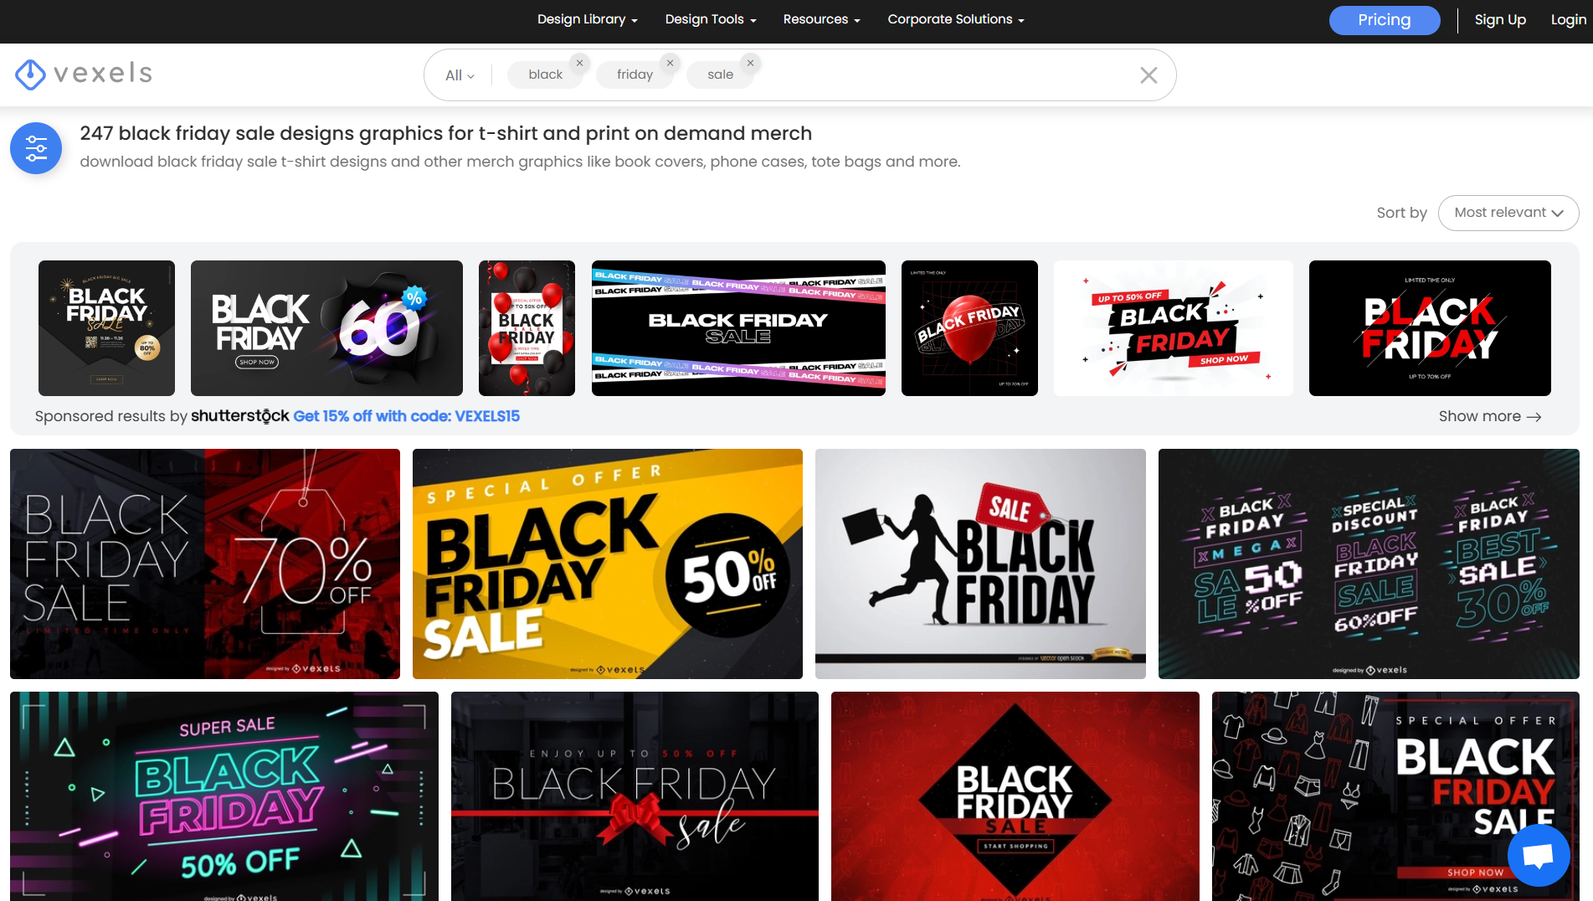Screen dimensions: 1593x901
Task: Open the filters settings button
Action: (x=36, y=148)
